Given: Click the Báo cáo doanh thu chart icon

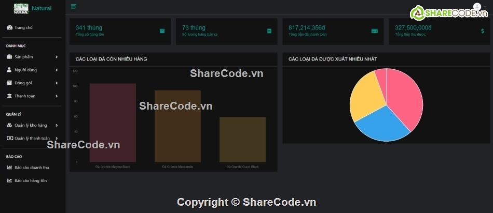Looking at the screenshot, I should pyautogui.click(x=9, y=168).
